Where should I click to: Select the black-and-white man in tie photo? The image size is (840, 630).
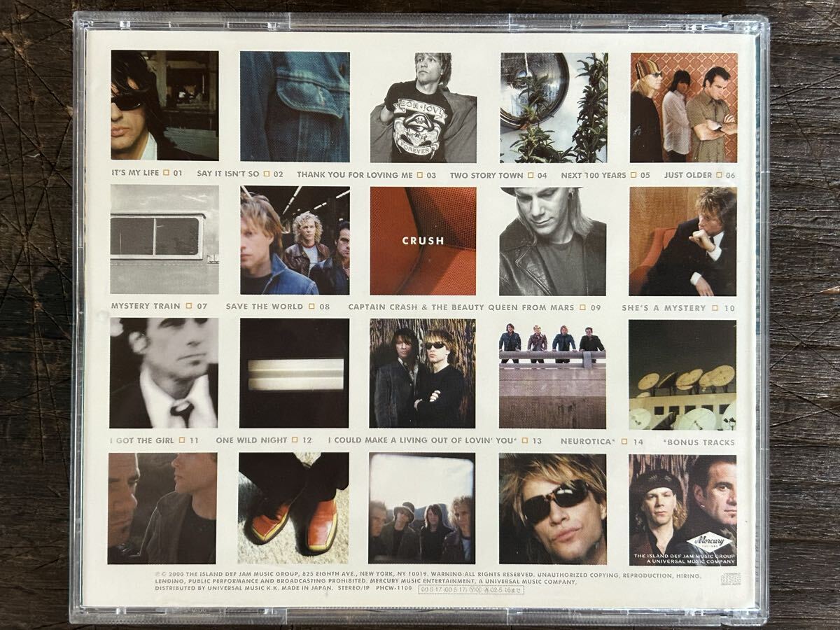click(164, 372)
